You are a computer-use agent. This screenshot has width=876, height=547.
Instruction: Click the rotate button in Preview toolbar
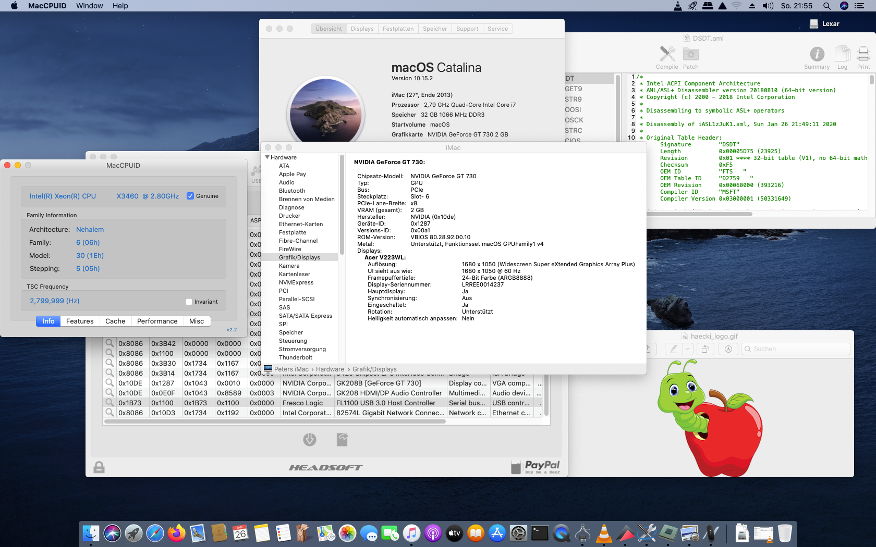(x=705, y=349)
